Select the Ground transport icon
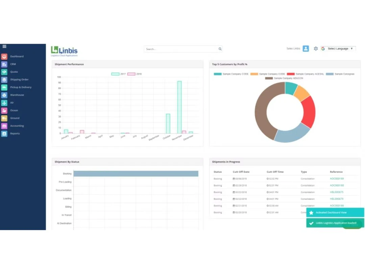The image size is (365, 274). pos(5,118)
